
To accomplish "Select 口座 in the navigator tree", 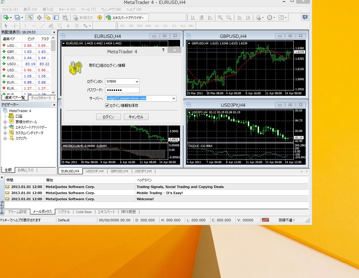I will pos(19,116).
